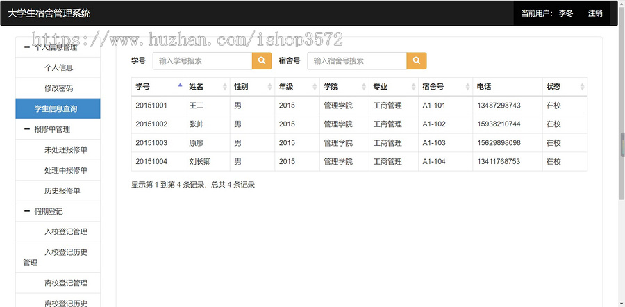The height and width of the screenshot is (307, 625).
Task: Sort by the 学号 column arrow
Action: (x=180, y=85)
